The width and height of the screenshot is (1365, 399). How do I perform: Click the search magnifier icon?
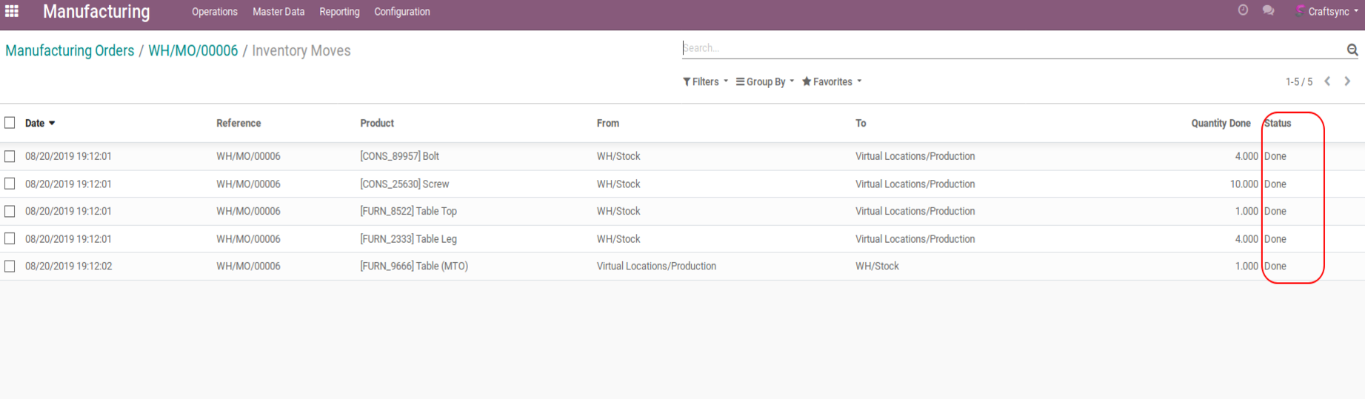[x=1352, y=50]
